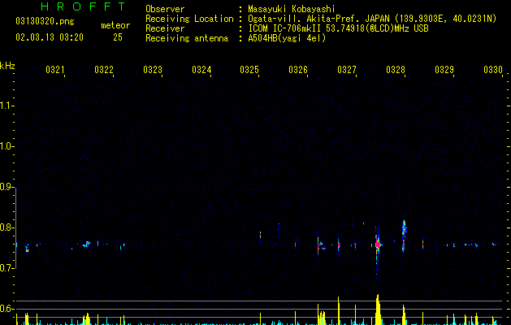The width and height of the screenshot is (511, 325).
Task: Click antenna value A504HB(yagi 4el)
Action: click(x=287, y=38)
